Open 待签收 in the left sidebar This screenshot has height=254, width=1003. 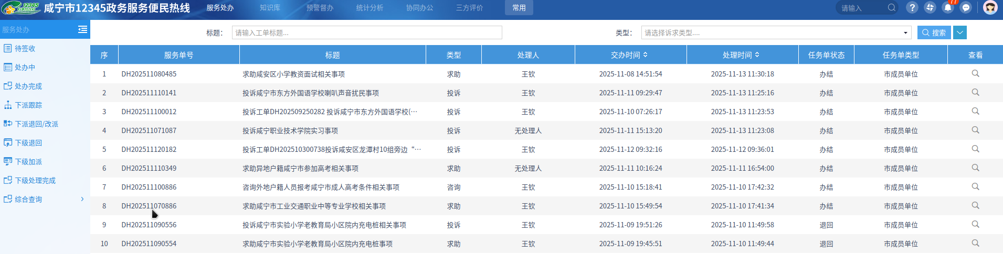point(25,49)
